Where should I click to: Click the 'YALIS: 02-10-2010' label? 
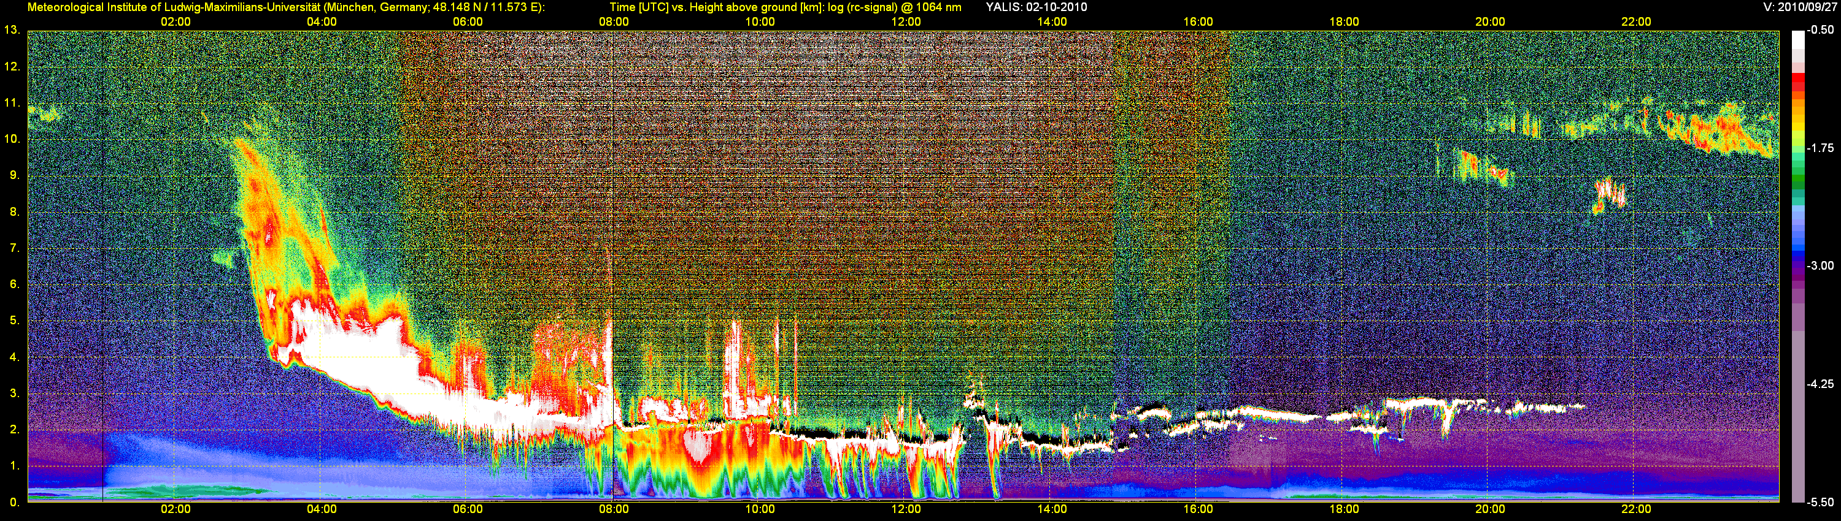[x=1036, y=7]
